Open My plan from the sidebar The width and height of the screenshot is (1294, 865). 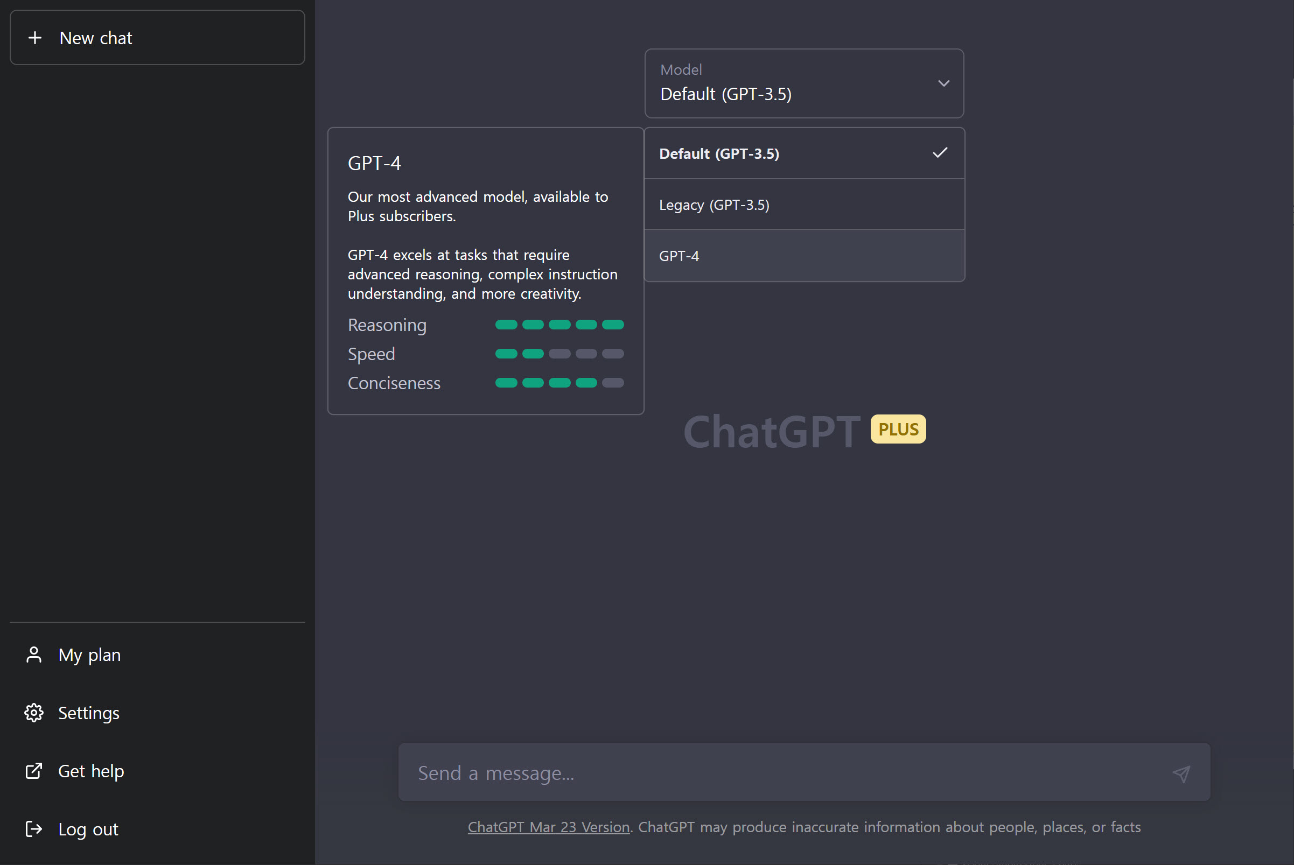pos(89,655)
